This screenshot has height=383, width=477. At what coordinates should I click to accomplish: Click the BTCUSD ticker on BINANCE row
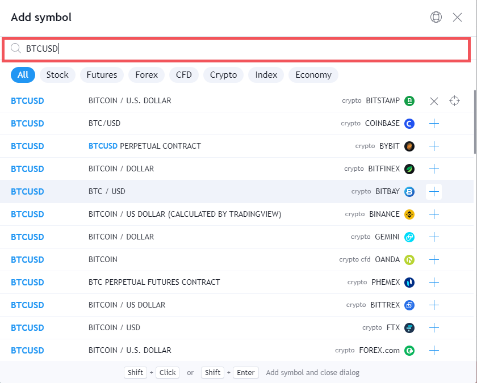coord(27,214)
